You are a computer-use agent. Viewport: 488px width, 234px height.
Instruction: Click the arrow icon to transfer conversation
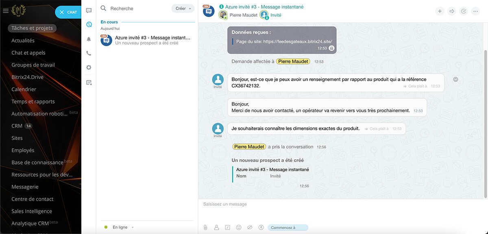coord(451,11)
